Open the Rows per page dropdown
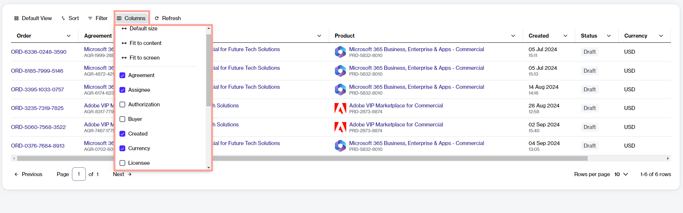Image resolution: width=683 pixels, height=213 pixels. (621, 174)
